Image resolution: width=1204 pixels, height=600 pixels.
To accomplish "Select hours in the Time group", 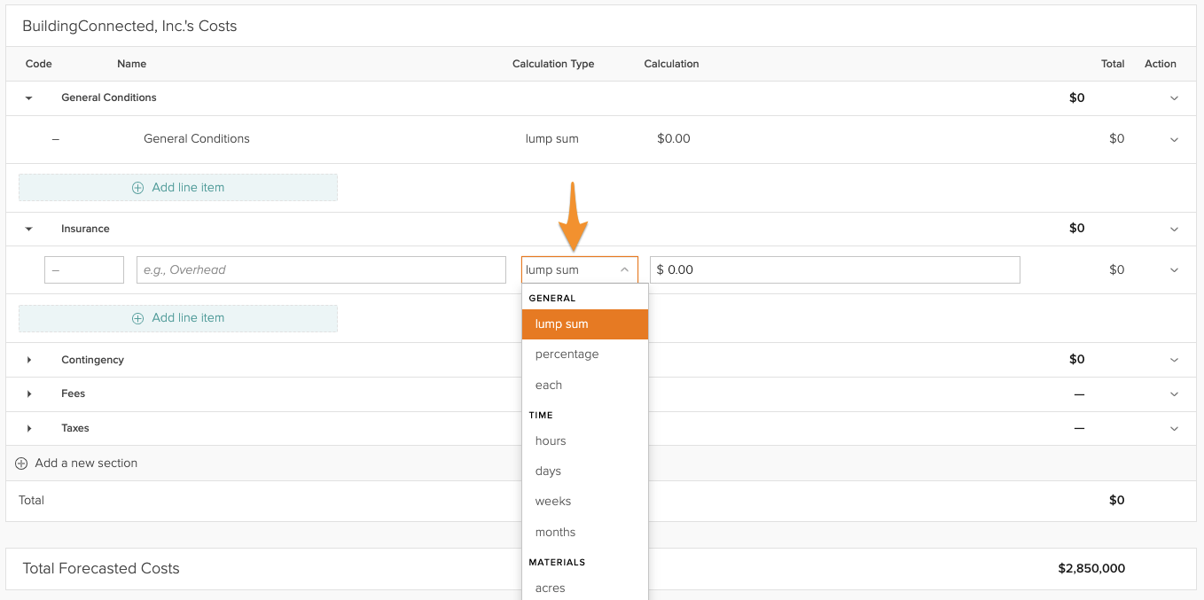I will 551,440.
